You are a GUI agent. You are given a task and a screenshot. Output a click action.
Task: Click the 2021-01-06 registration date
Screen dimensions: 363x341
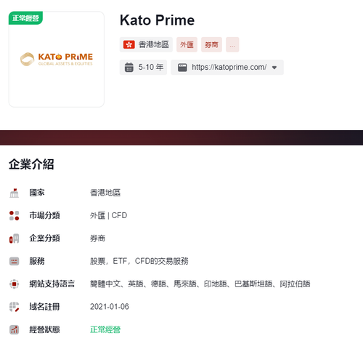coord(110,307)
